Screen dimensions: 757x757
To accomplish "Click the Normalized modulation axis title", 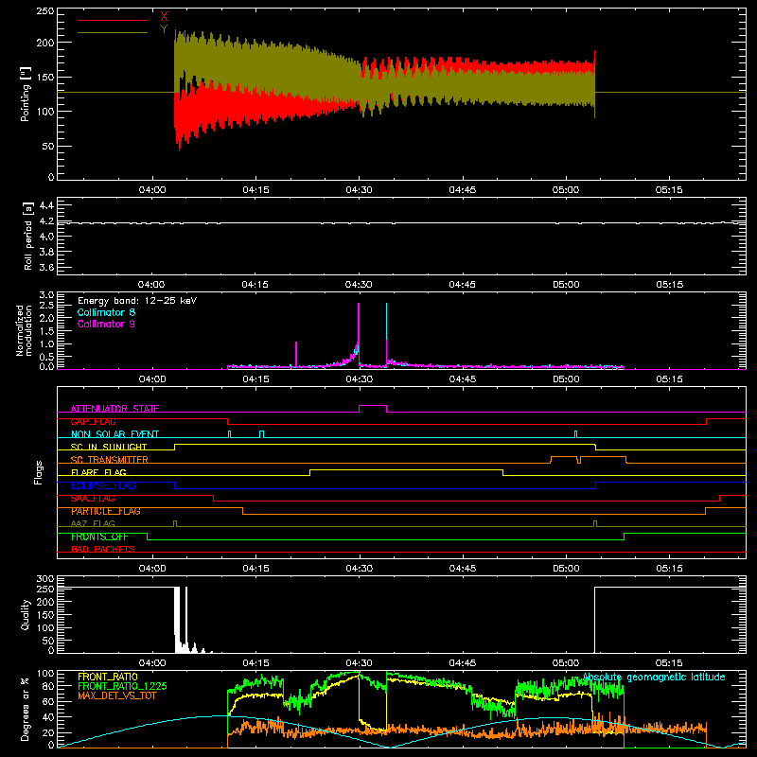I will click(x=24, y=330).
